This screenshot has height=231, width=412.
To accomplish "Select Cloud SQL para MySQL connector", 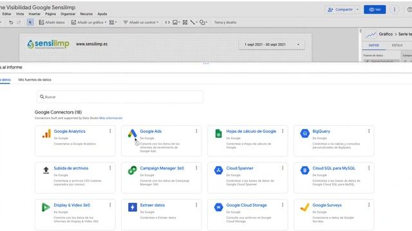I will coord(333,178).
